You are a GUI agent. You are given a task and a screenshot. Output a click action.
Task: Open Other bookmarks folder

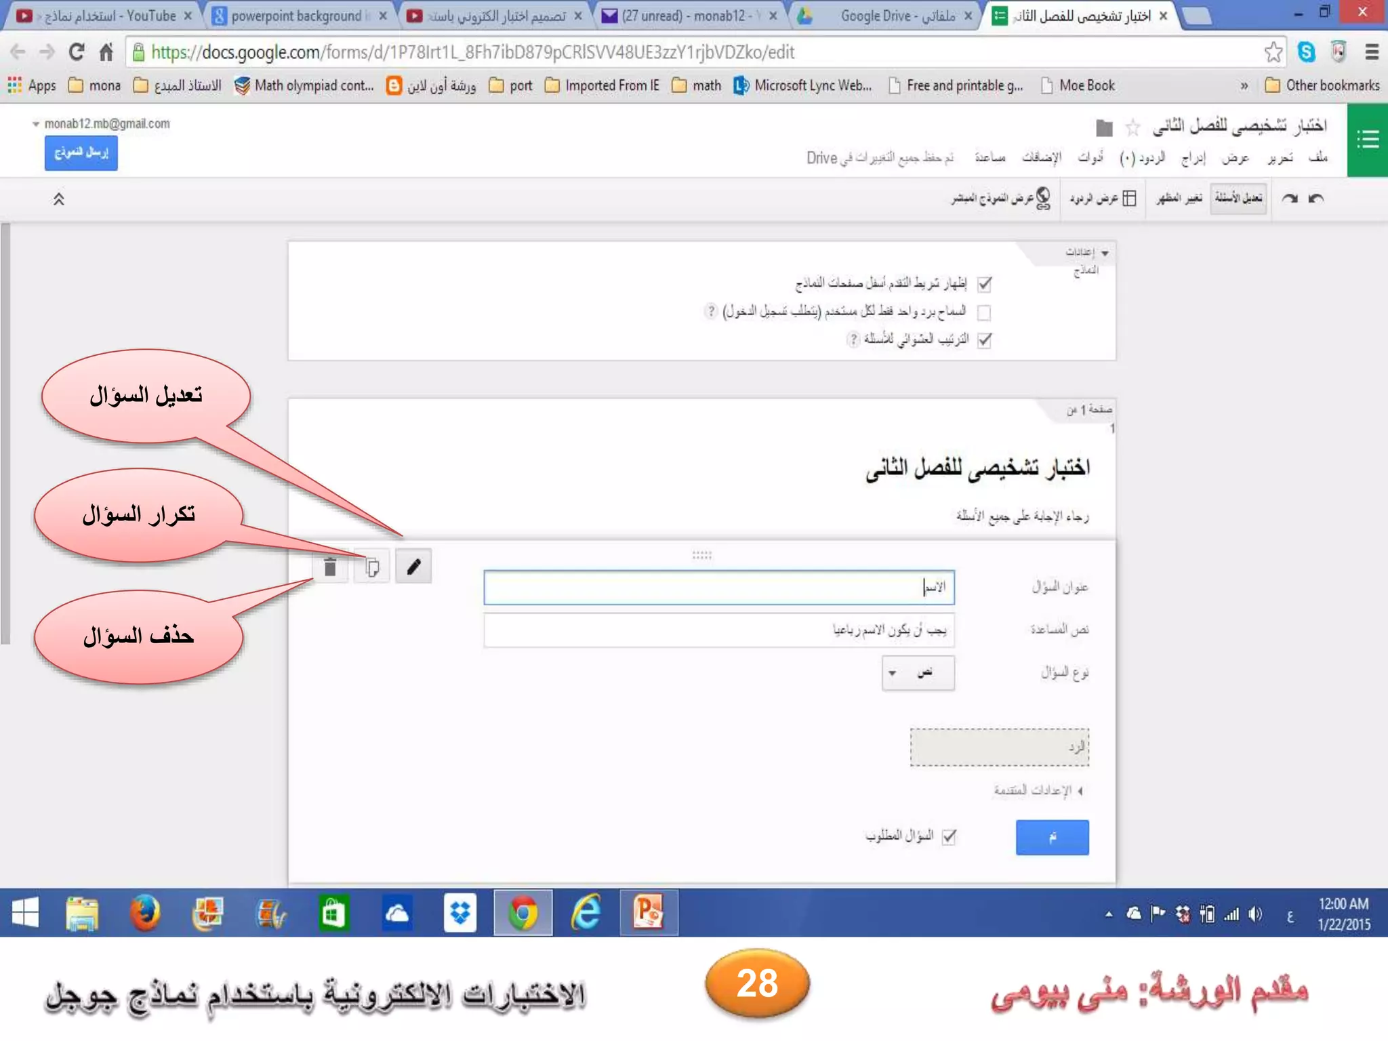1322,85
